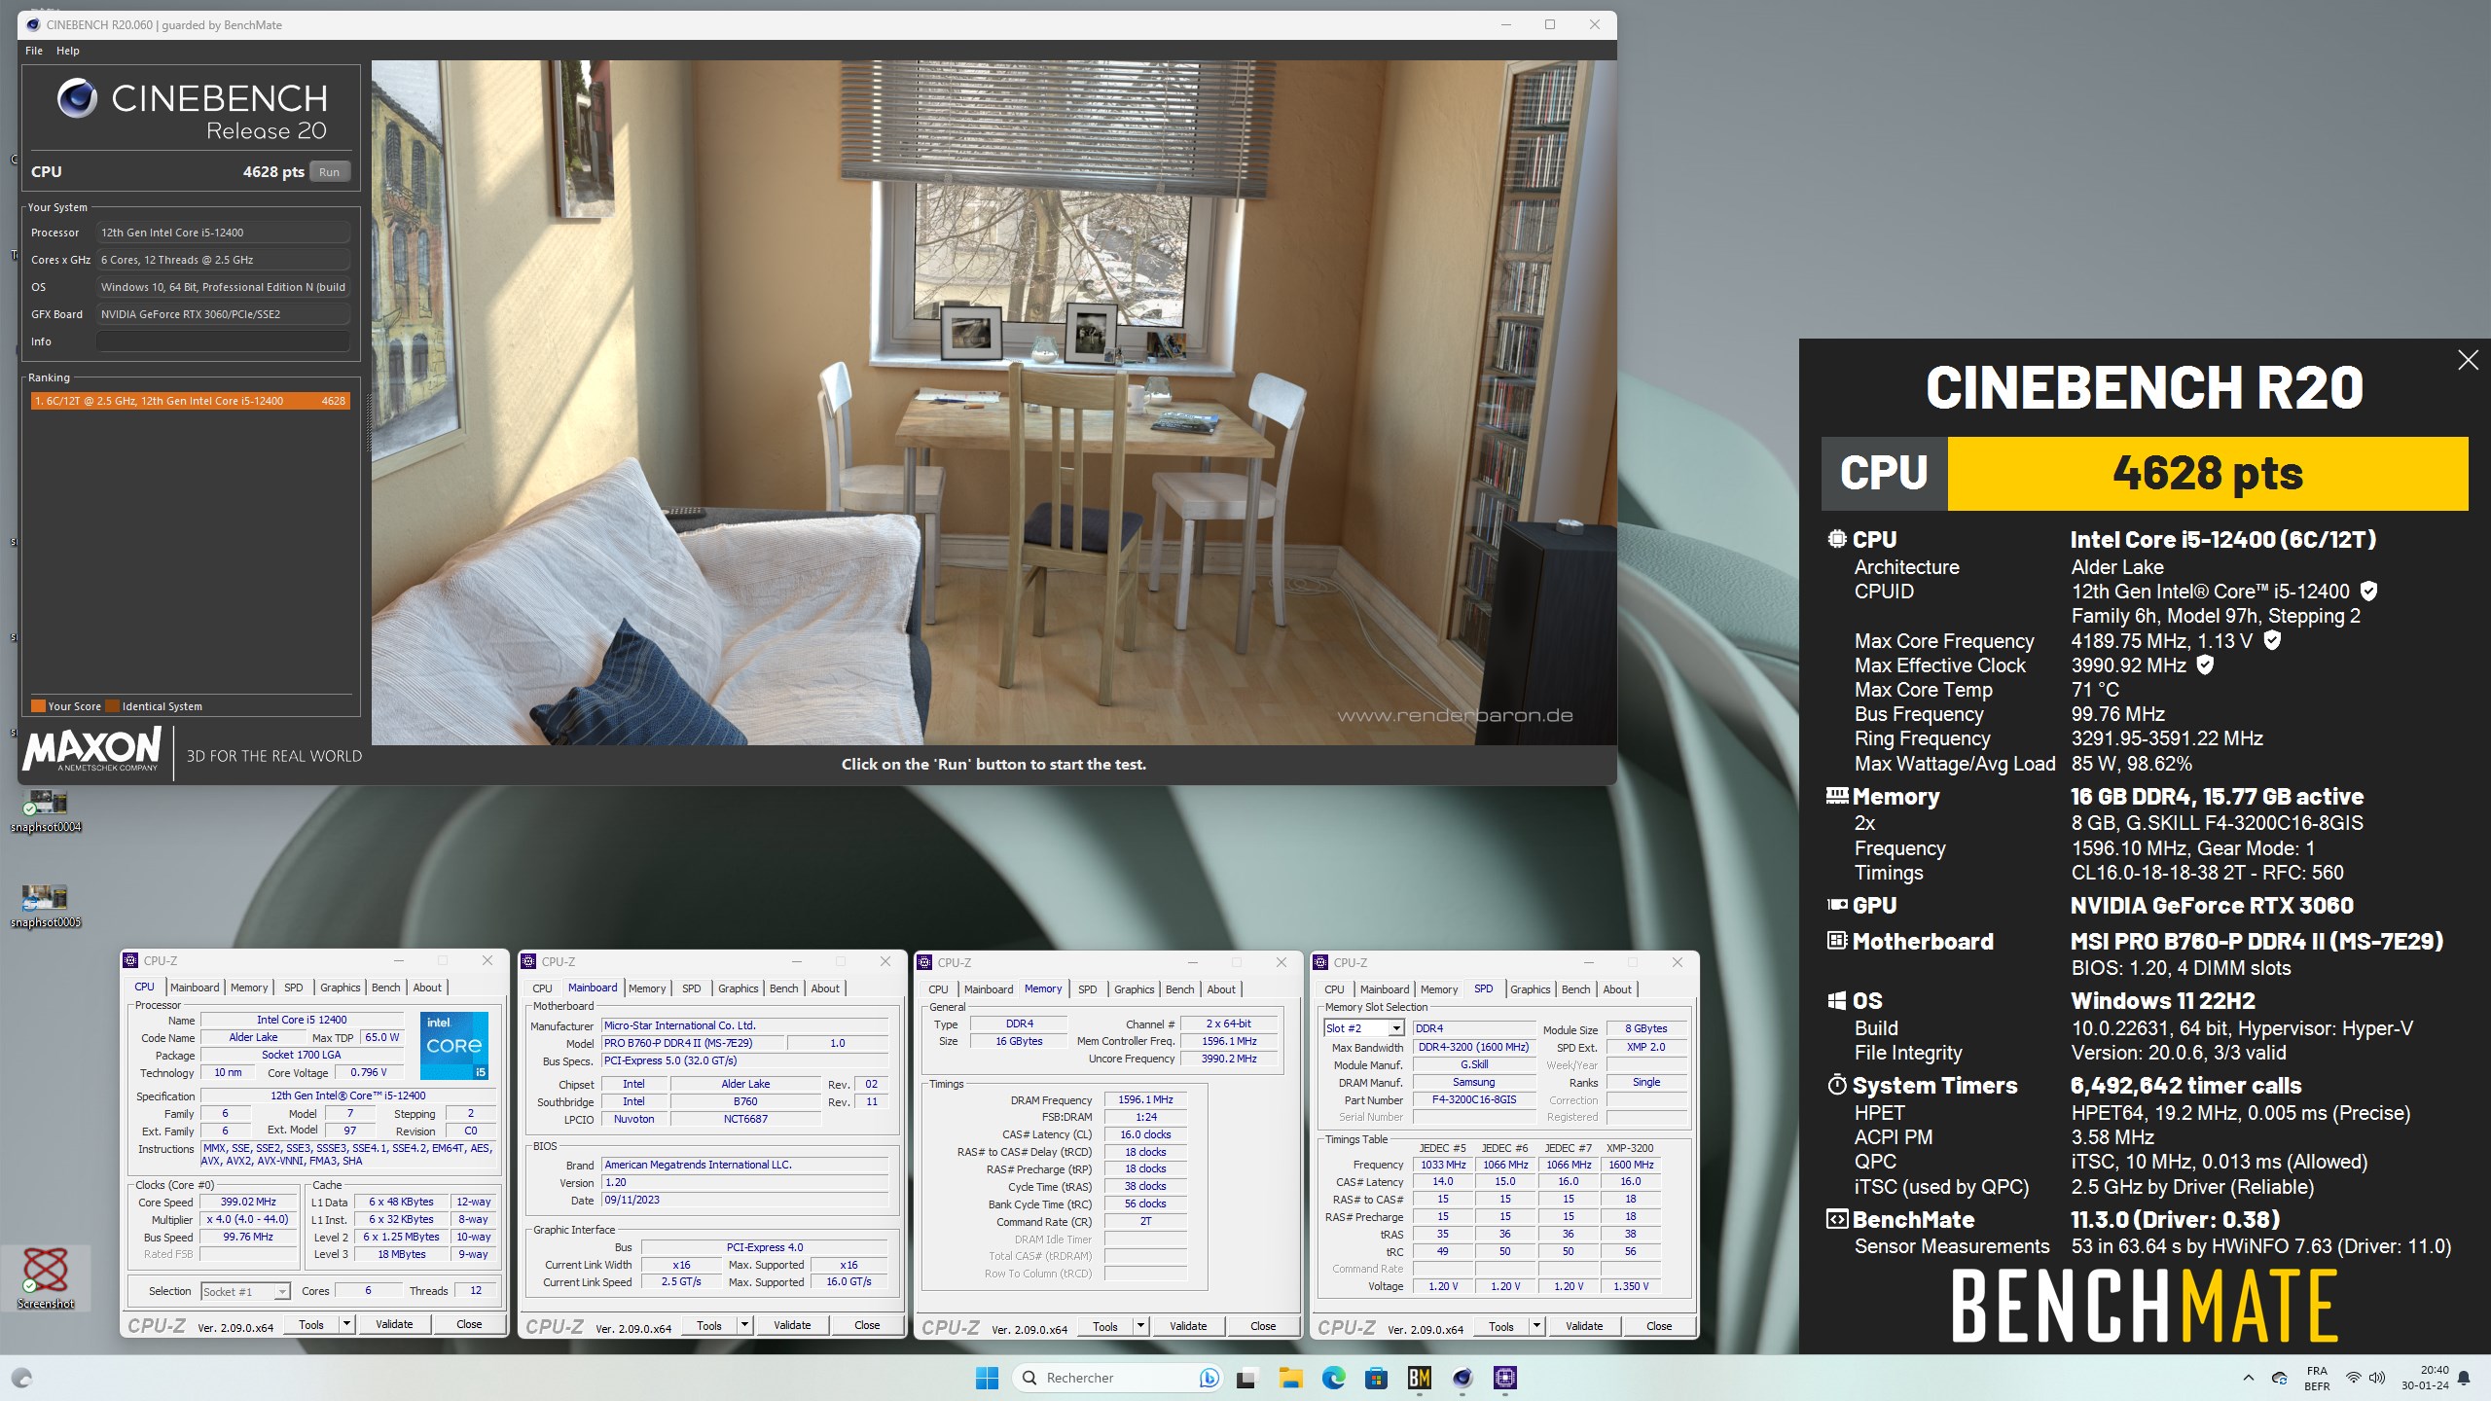Open the notification bell in taskbar
Image resolution: width=2491 pixels, height=1401 pixels.
2464,1378
